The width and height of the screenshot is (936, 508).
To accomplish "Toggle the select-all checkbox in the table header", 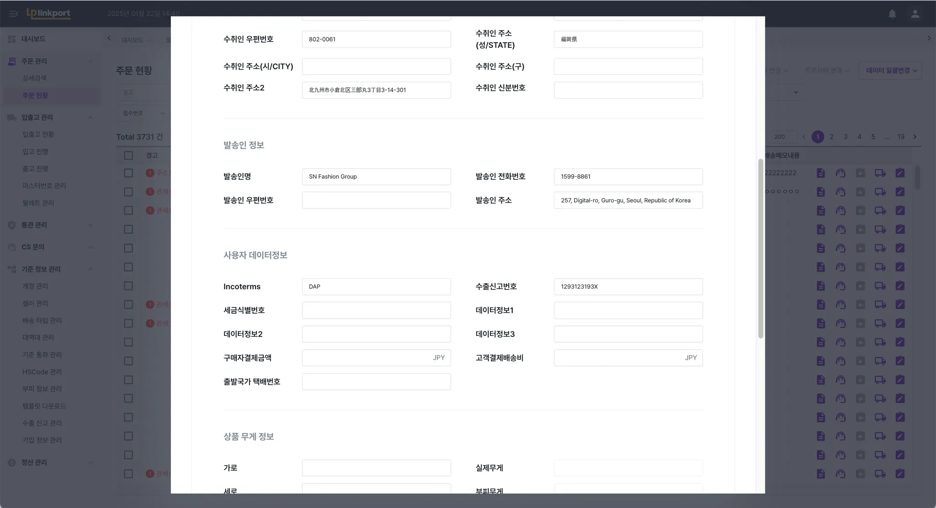I will pyautogui.click(x=128, y=155).
